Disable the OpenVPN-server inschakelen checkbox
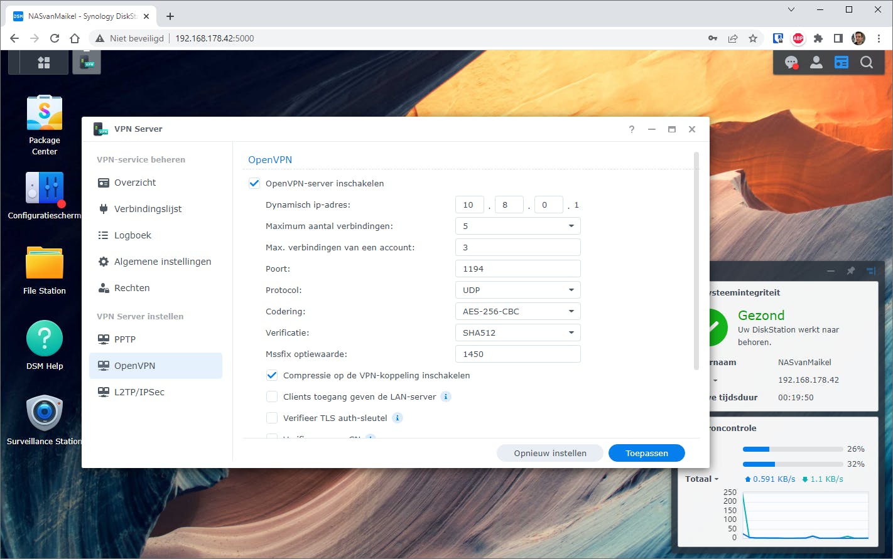The height and width of the screenshot is (559, 893). [254, 183]
